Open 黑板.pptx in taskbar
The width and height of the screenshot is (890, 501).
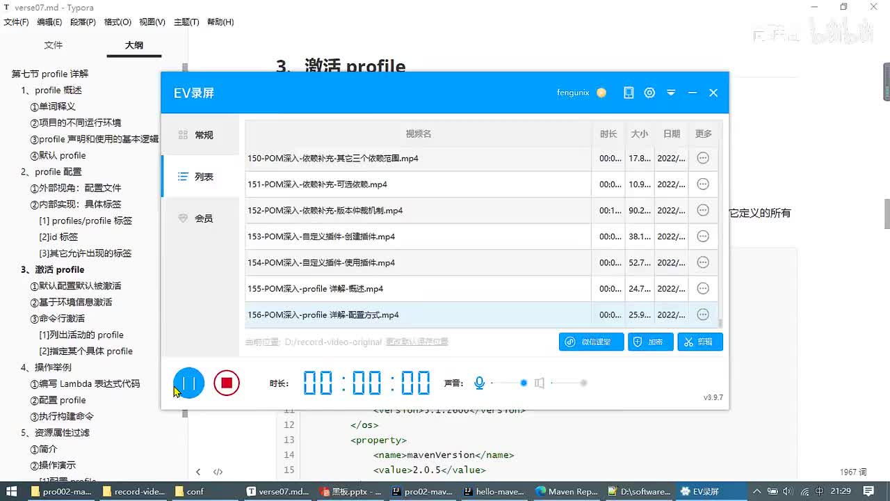click(x=351, y=491)
